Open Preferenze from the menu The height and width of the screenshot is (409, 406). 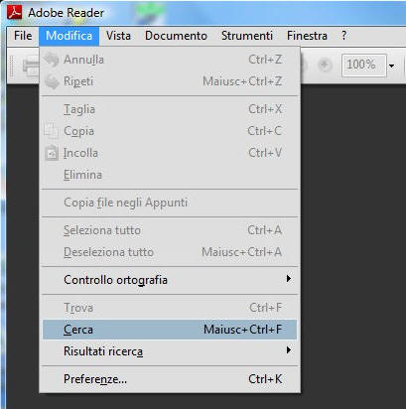[170, 379]
